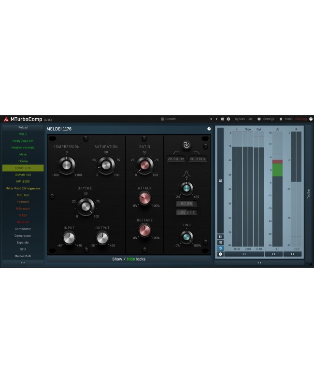The height and width of the screenshot is (383, 314).
Task: Click the low-pass filter shape icon
Action: point(197,152)
